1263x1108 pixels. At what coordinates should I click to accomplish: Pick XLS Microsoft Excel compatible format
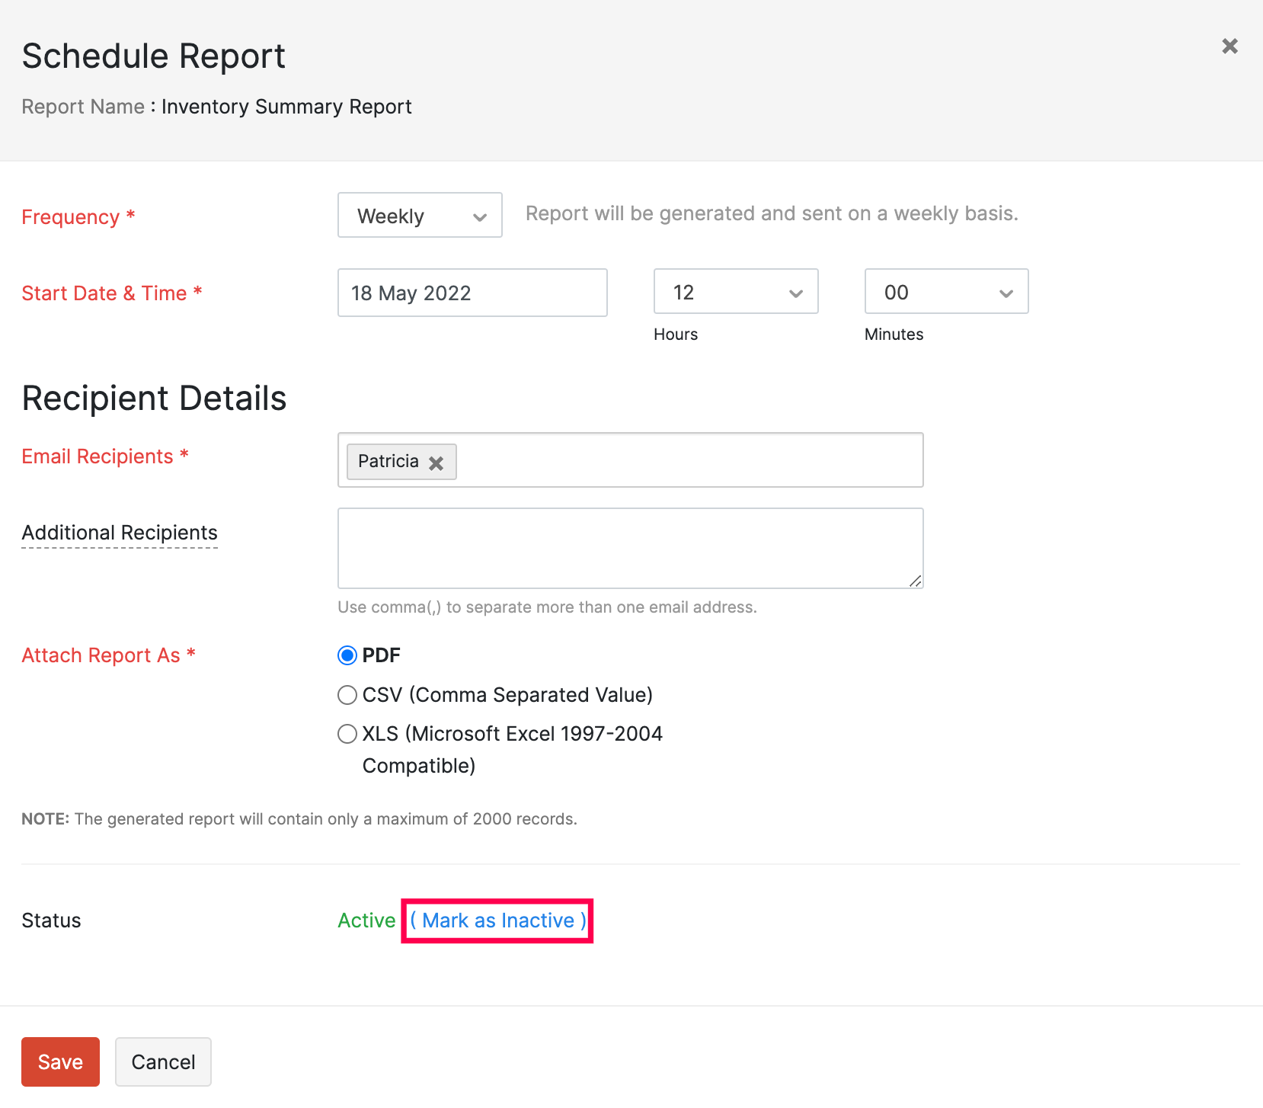(347, 734)
